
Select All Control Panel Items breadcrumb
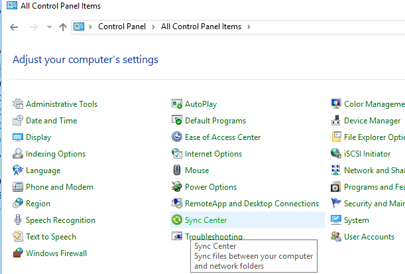tap(202, 27)
